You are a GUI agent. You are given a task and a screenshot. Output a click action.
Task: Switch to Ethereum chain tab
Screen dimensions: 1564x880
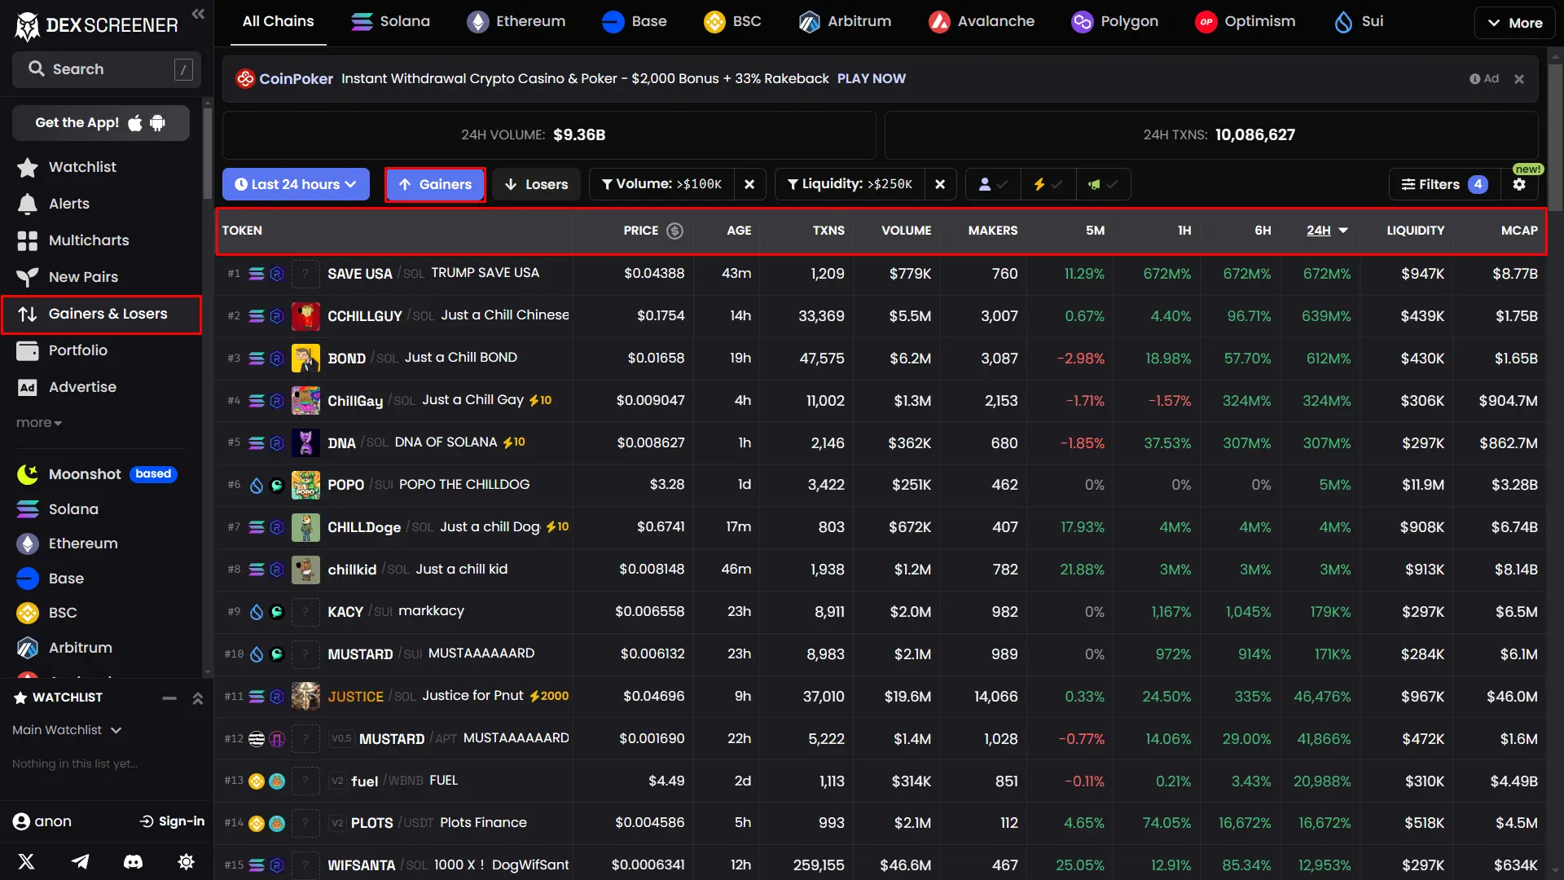[x=516, y=21]
